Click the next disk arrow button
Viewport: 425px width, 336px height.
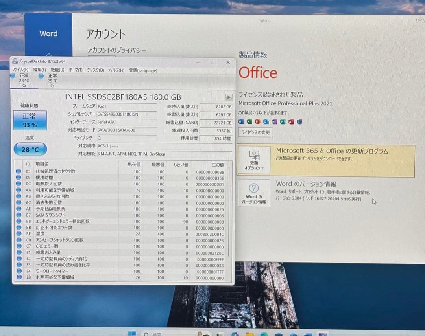(229, 97)
